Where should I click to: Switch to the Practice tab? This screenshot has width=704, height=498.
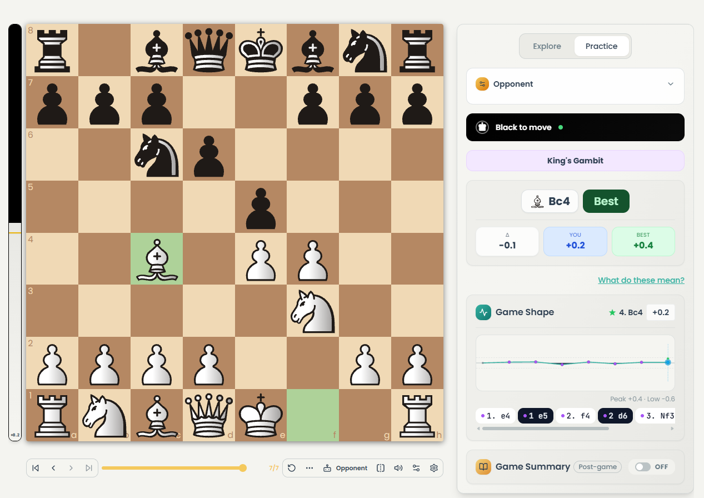tap(601, 46)
